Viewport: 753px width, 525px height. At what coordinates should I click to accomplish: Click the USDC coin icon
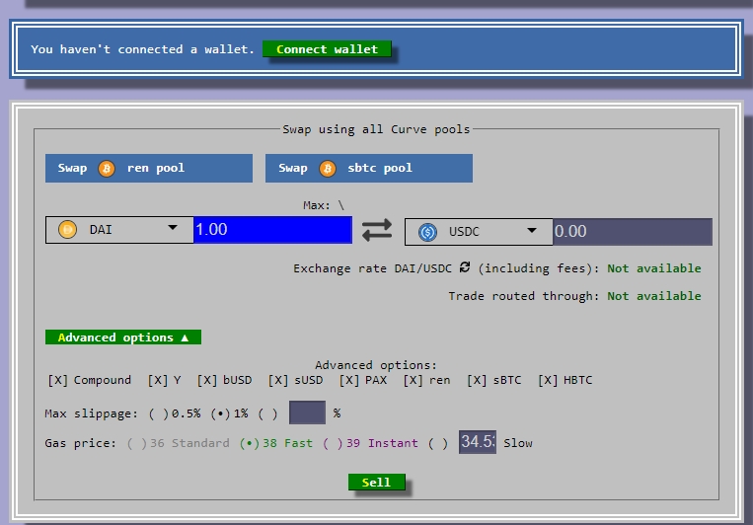pyautogui.click(x=427, y=232)
